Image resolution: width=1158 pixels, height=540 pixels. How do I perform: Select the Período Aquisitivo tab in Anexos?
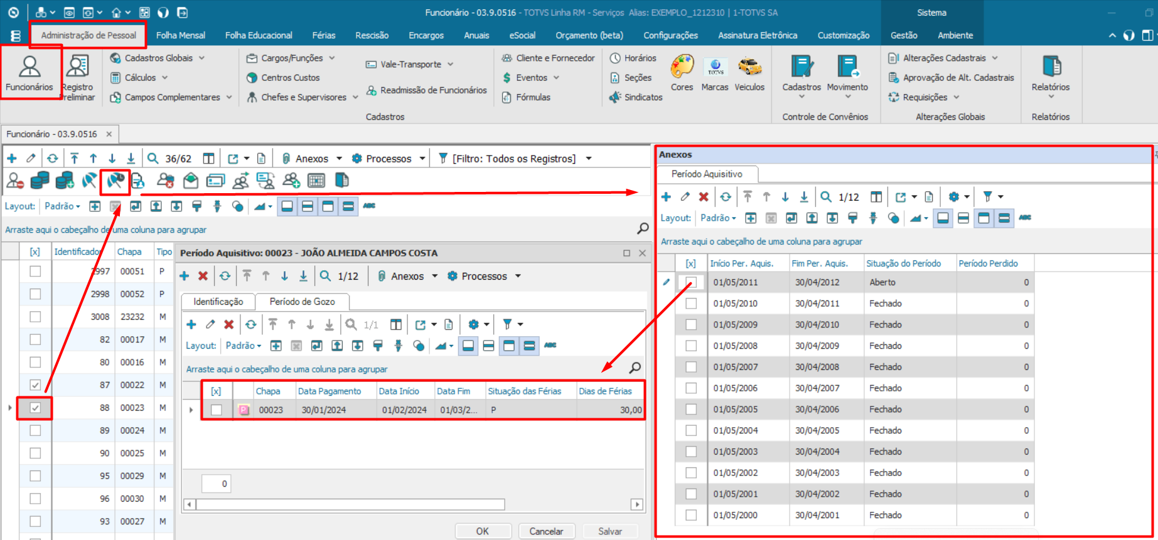coord(707,174)
